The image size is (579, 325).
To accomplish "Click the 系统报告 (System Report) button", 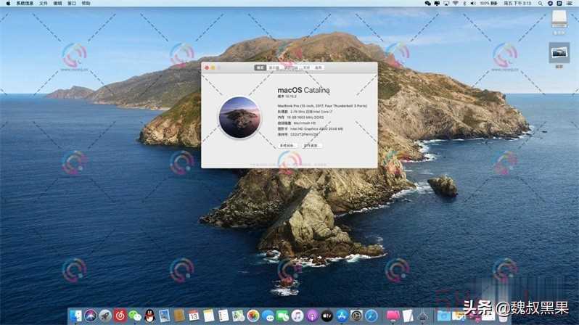I will 287,146.
